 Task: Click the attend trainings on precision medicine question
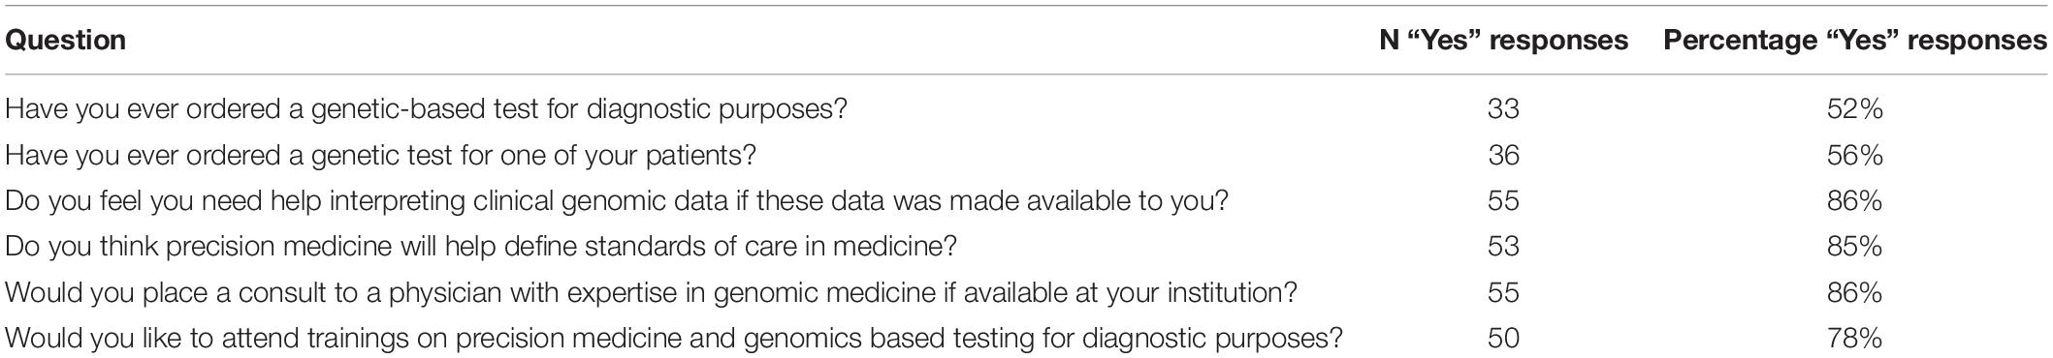click(674, 339)
